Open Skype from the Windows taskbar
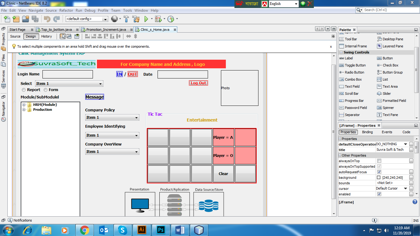This screenshot has height=236, width=420. point(122,230)
